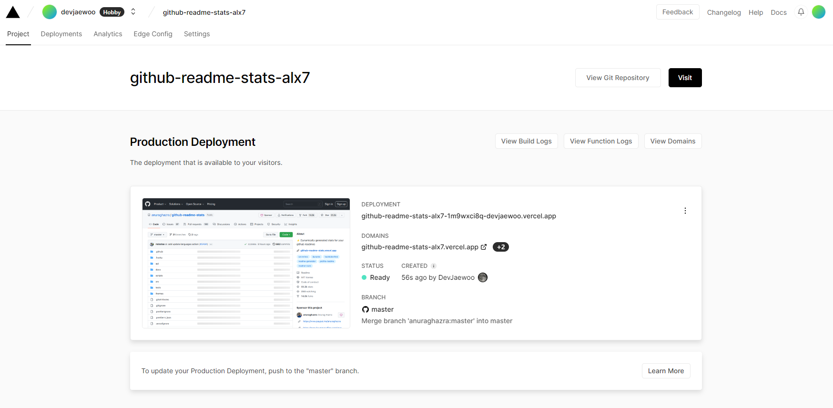Click the Hobby plan badge
This screenshot has height=408, width=833.
point(112,12)
